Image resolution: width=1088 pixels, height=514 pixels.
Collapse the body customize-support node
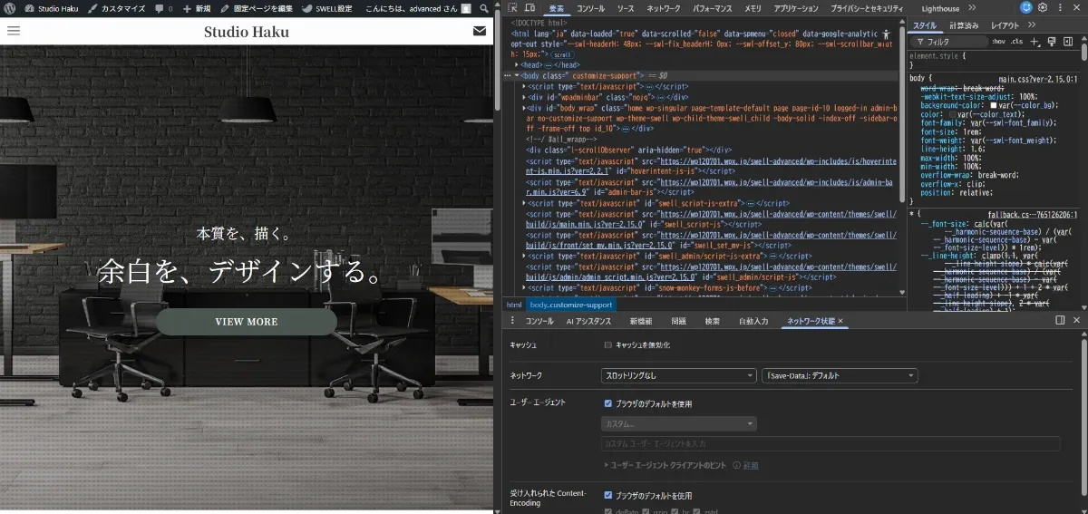click(x=517, y=75)
